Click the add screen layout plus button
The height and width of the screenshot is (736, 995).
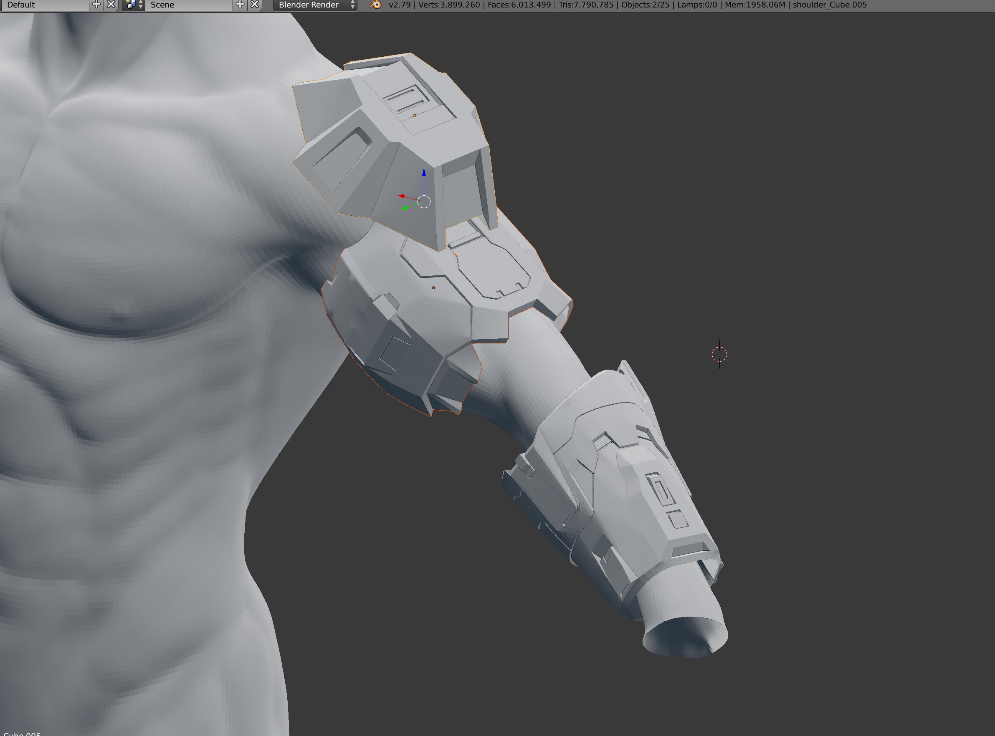coord(96,5)
